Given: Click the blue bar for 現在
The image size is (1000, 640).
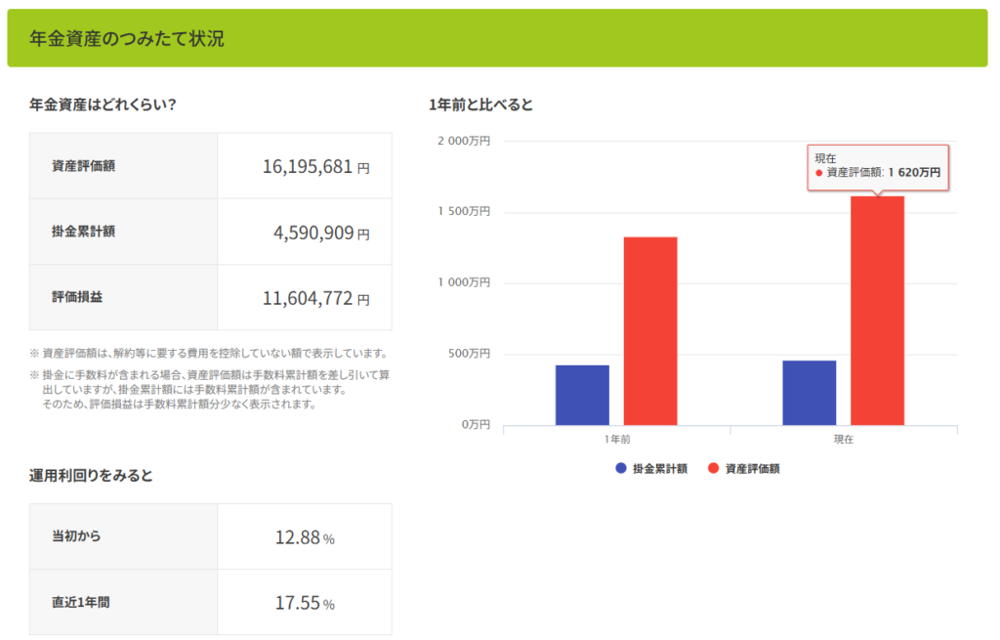Looking at the screenshot, I should click(810, 393).
